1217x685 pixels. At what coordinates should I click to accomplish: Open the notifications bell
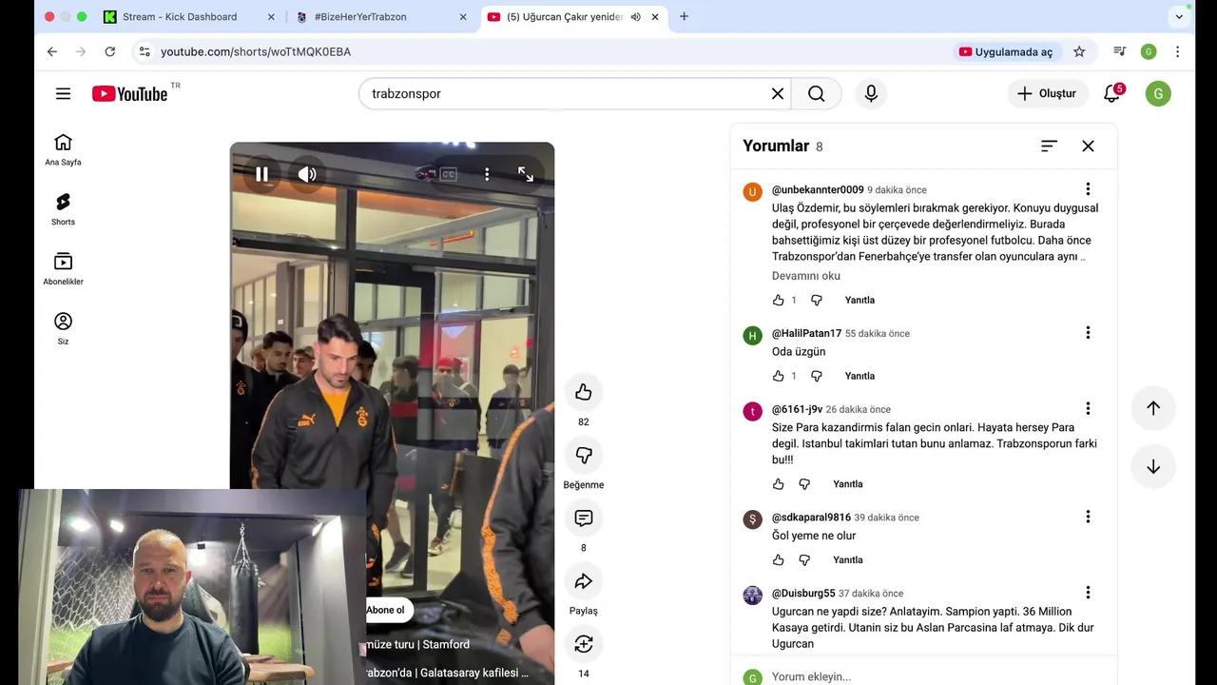(x=1111, y=93)
